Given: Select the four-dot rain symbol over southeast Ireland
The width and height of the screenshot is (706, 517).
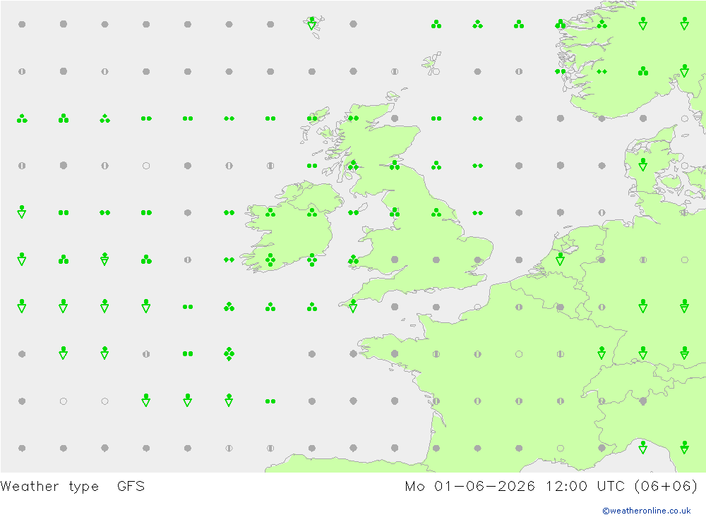Looking at the screenshot, I should (x=311, y=260).
